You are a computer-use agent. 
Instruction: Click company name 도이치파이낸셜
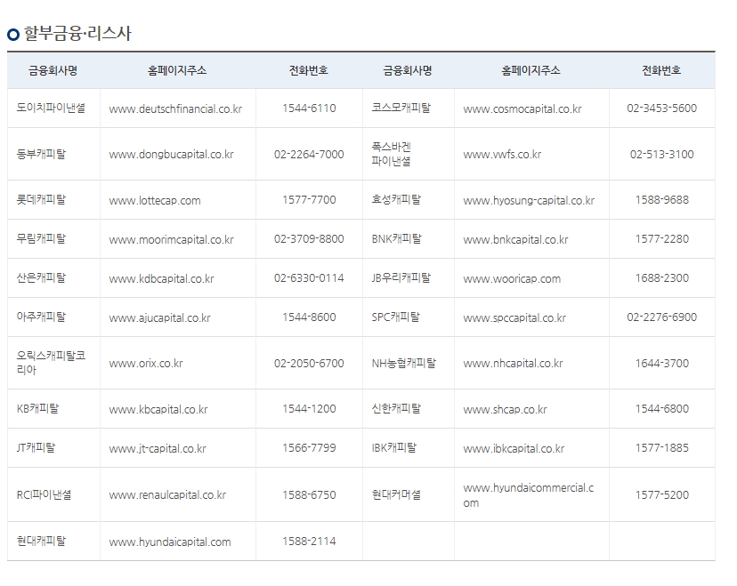tap(51, 108)
